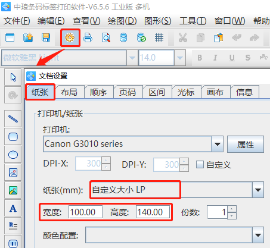Click the 属性 printer properties button
The width and height of the screenshot is (270, 248).
246,144
